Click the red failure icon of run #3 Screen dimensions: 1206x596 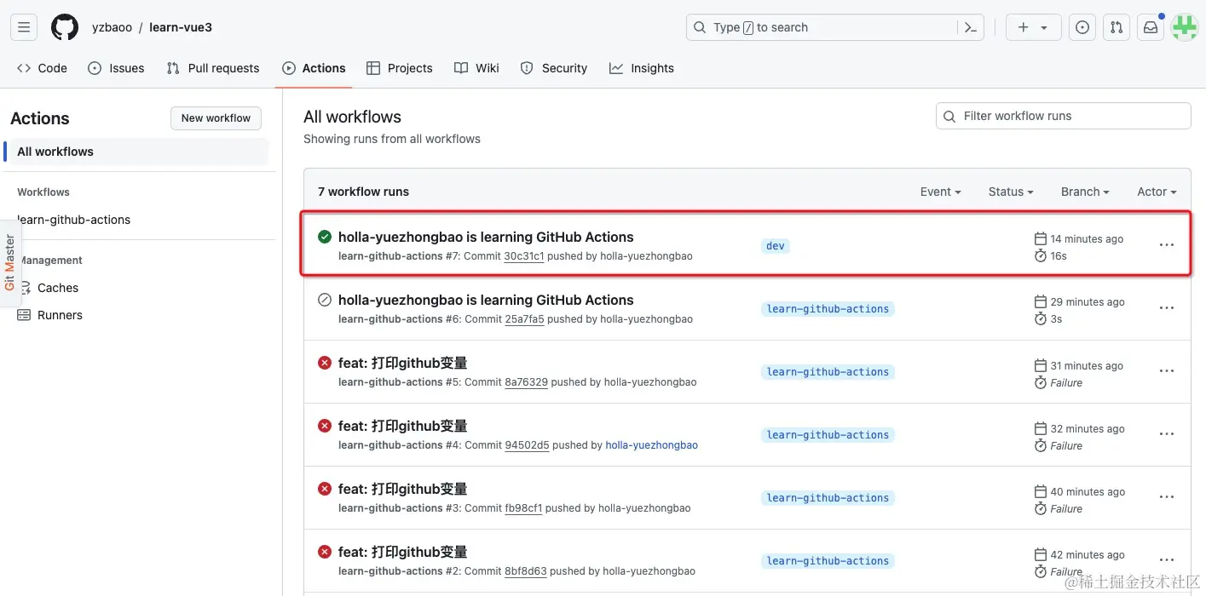(x=325, y=489)
